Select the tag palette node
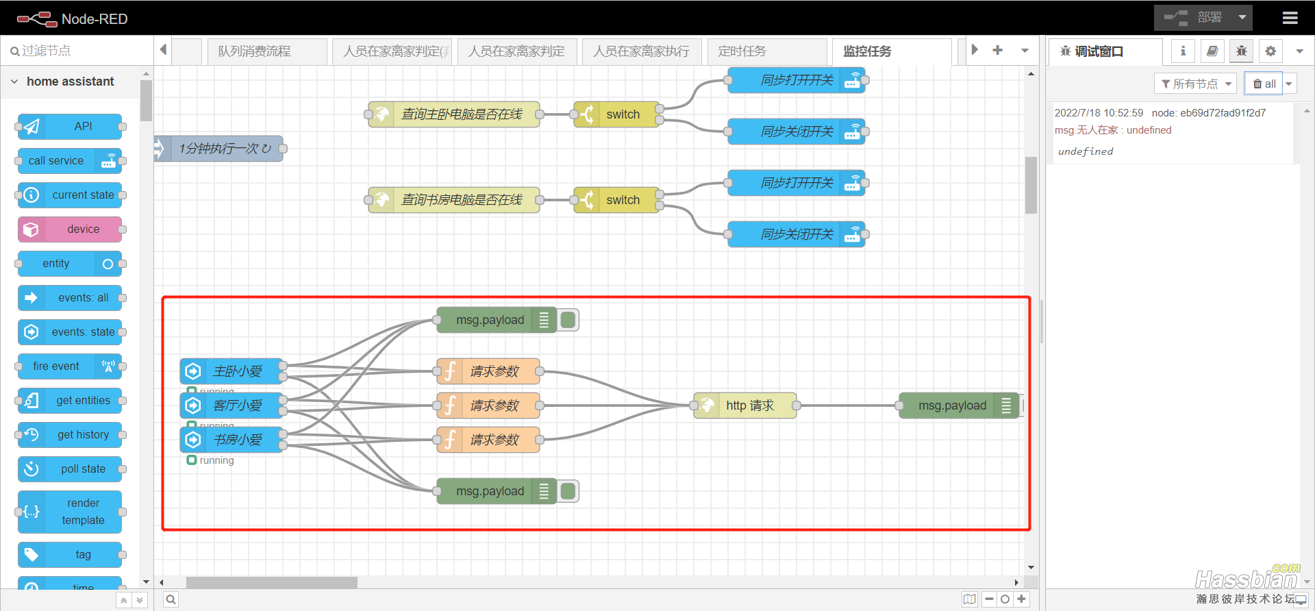 tap(70, 555)
